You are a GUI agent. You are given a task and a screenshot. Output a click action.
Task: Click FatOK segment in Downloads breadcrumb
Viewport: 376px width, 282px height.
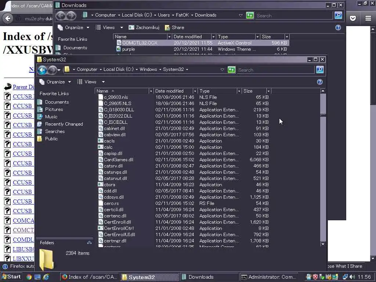pos(182,15)
